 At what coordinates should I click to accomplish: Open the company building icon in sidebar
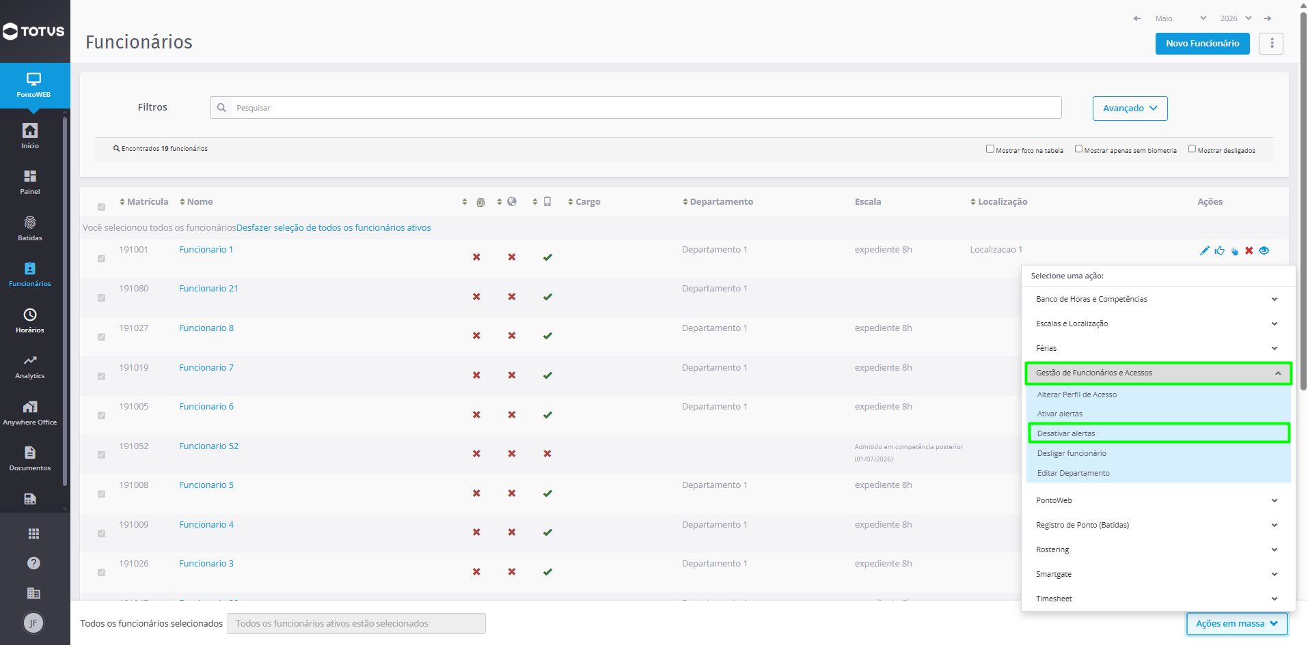pyautogui.click(x=33, y=593)
